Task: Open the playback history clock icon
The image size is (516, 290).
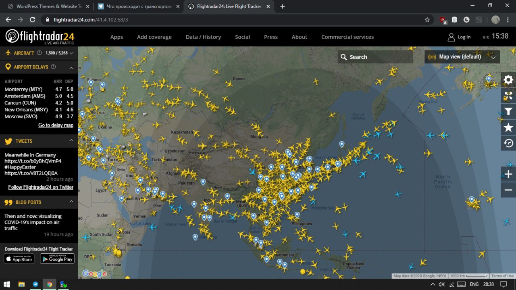Action: pos(508,143)
